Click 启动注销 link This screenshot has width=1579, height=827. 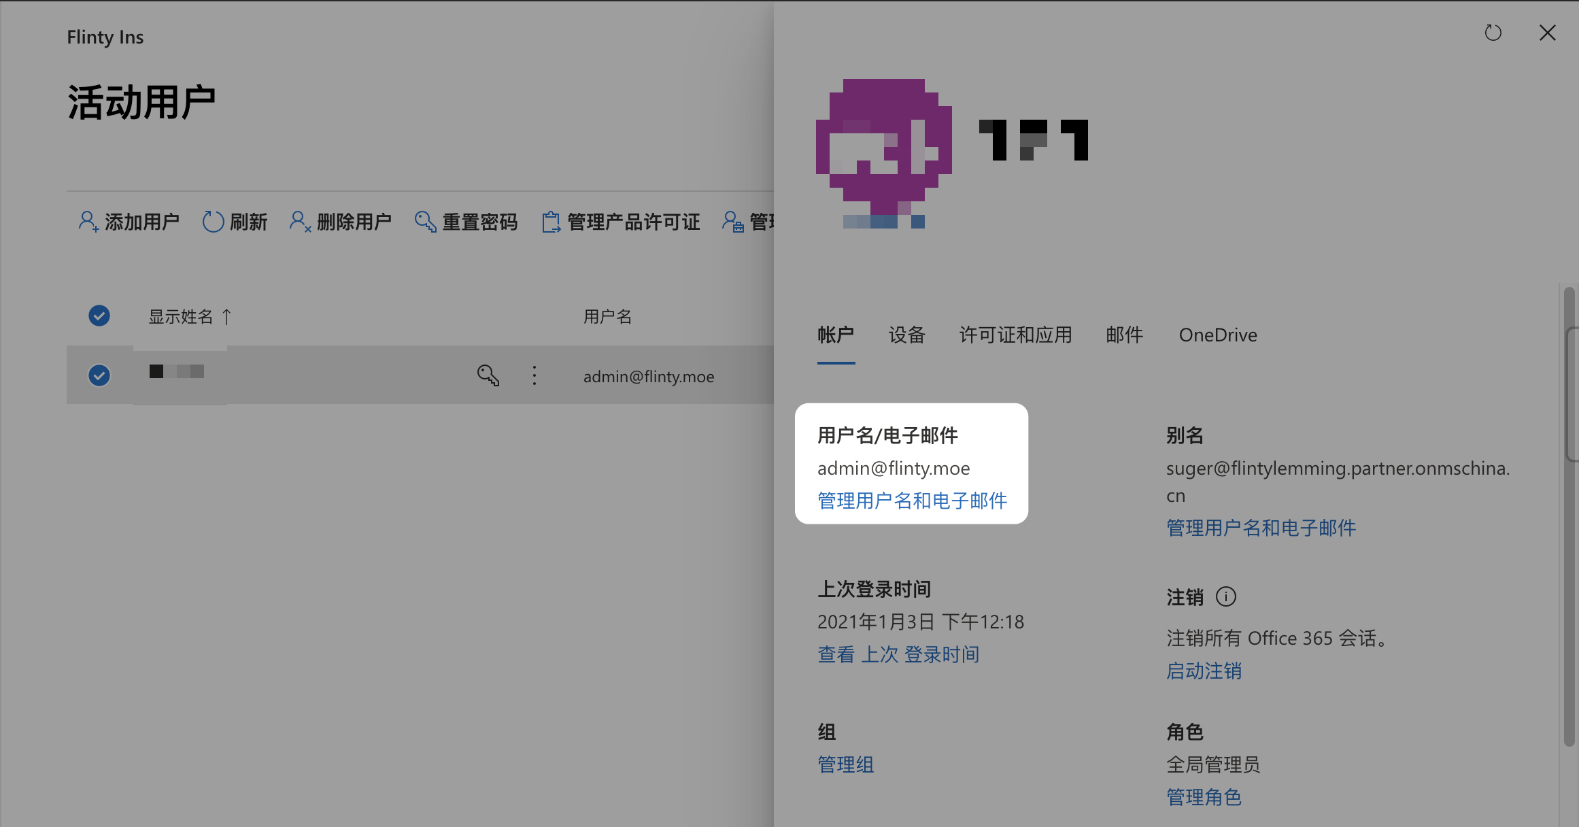(1204, 671)
